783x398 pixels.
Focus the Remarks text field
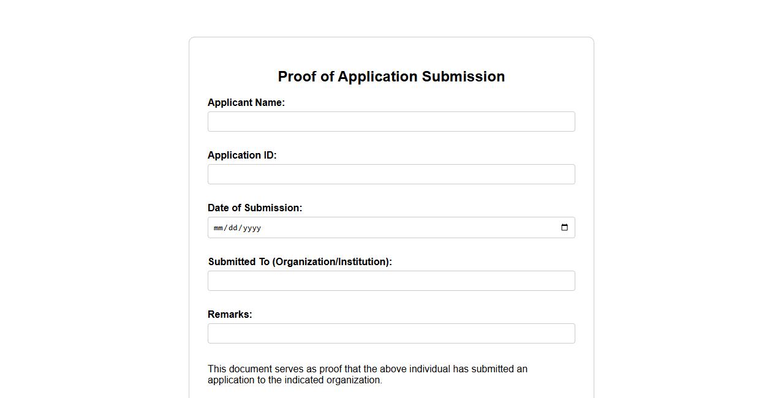click(x=391, y=334)
